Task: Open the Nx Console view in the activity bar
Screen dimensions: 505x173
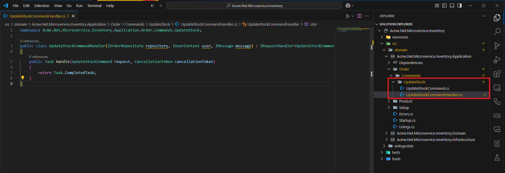Action: point(497,116)
